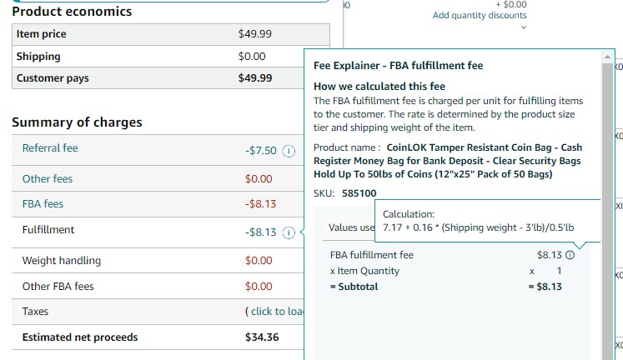623x360 pixels.
Task: Click the Fulfillment row label
Action: [x=48, y=230]
